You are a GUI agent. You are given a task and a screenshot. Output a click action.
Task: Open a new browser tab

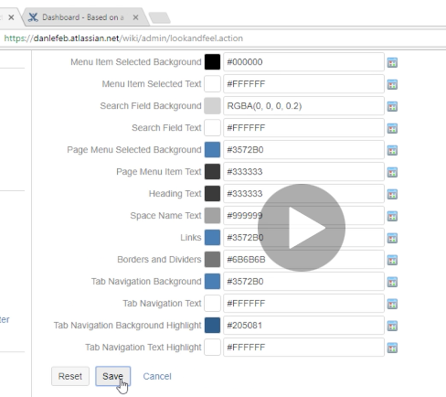click(159, 17)
